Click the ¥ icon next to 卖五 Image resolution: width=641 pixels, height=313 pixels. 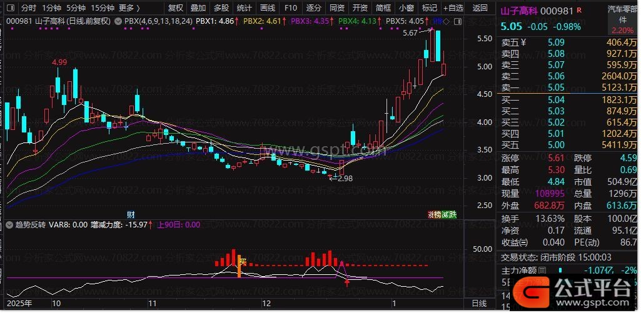(x=524, y=42)
